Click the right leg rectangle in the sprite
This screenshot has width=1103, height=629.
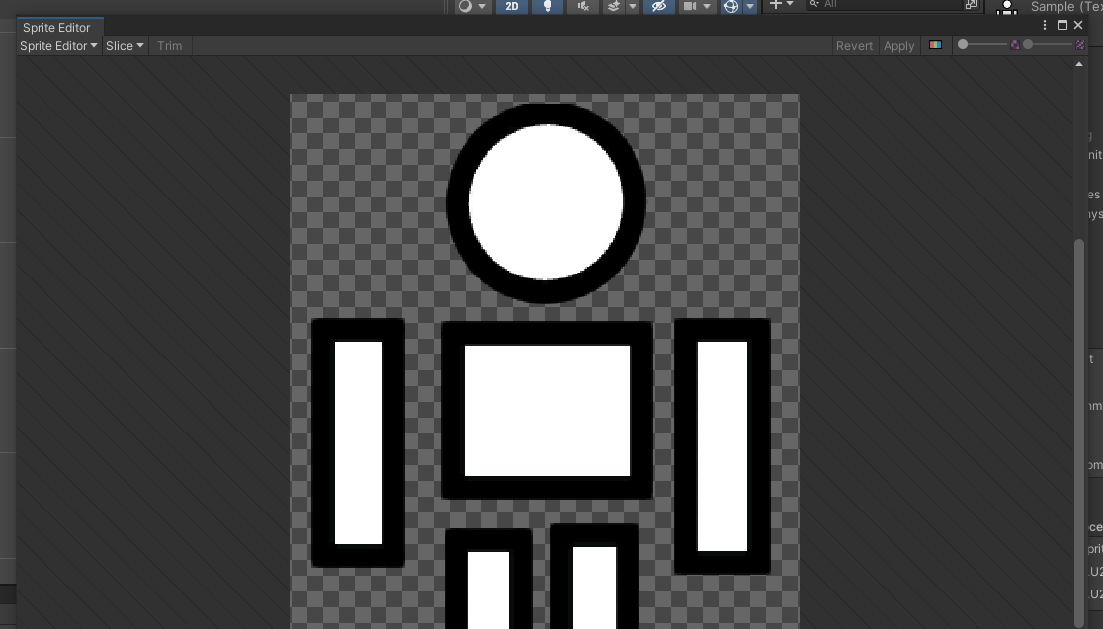tap(594, 577)
